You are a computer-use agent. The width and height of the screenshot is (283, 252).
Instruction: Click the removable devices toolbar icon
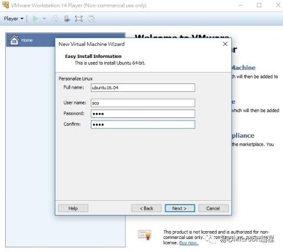[67, 19]
